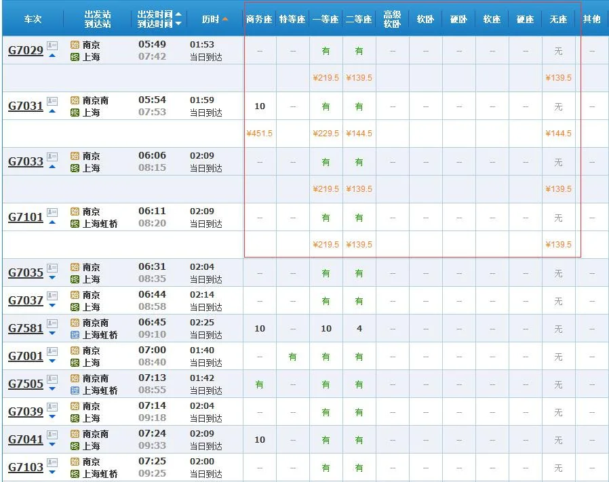Toggle the ascending sort on 历时
The height and width of the screenshot is (482, 609).
point(225,19)
